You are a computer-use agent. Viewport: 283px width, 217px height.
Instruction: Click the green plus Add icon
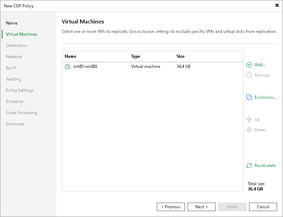click(249, 65)
